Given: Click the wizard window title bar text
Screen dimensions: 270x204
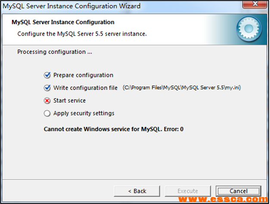Looking at the screenshot, I should pos(71,6).
